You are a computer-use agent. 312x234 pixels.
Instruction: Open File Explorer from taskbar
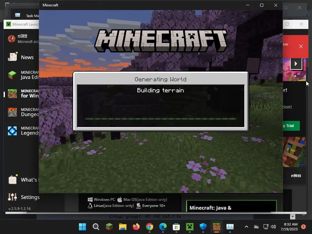(123, 227)
